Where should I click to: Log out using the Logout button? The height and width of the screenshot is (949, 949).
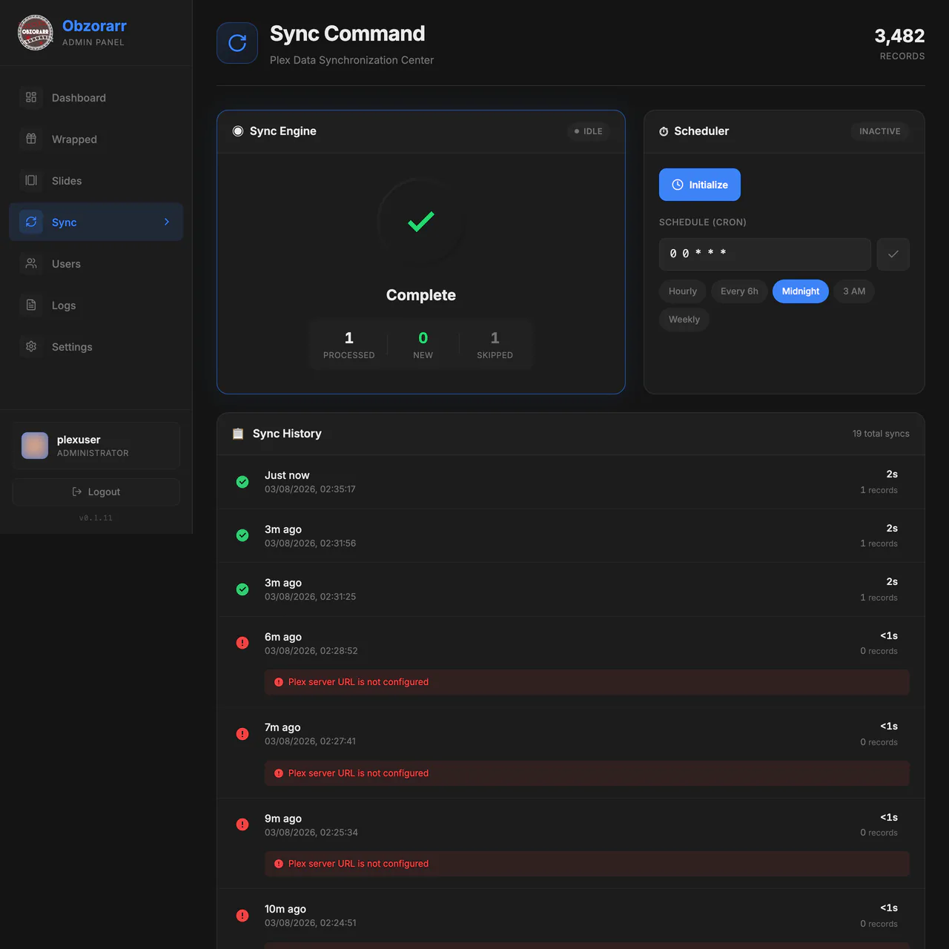pyautogui.click(x=96, y=492)
